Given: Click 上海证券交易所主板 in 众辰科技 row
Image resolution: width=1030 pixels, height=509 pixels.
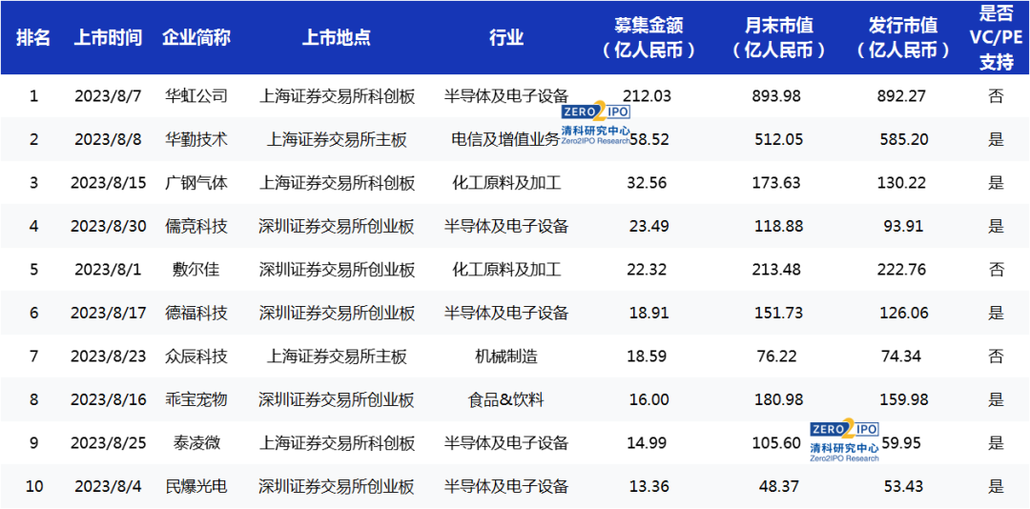Looking at the screenshot, I should (x=337, y=356).
